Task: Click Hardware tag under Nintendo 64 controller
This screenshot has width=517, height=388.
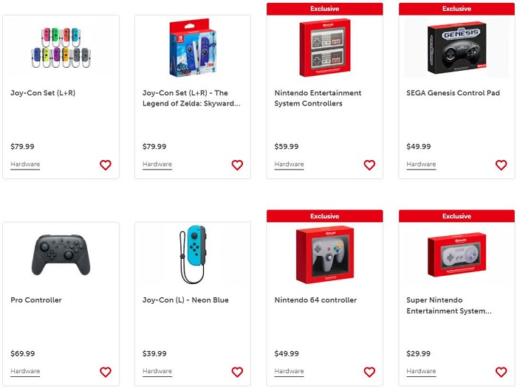Action: coord(289,372)
